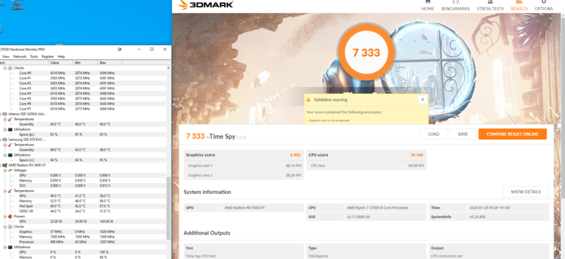Collapse the Radeon Utilizations node at bottom

click(x=5, y=247)
